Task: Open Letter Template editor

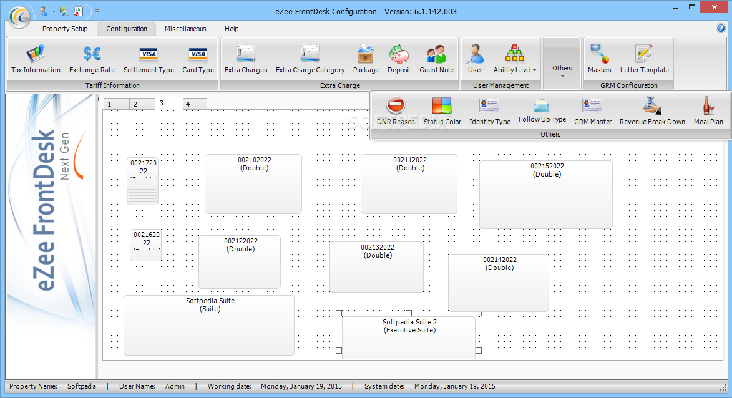Action: click(x=644, y=59)
